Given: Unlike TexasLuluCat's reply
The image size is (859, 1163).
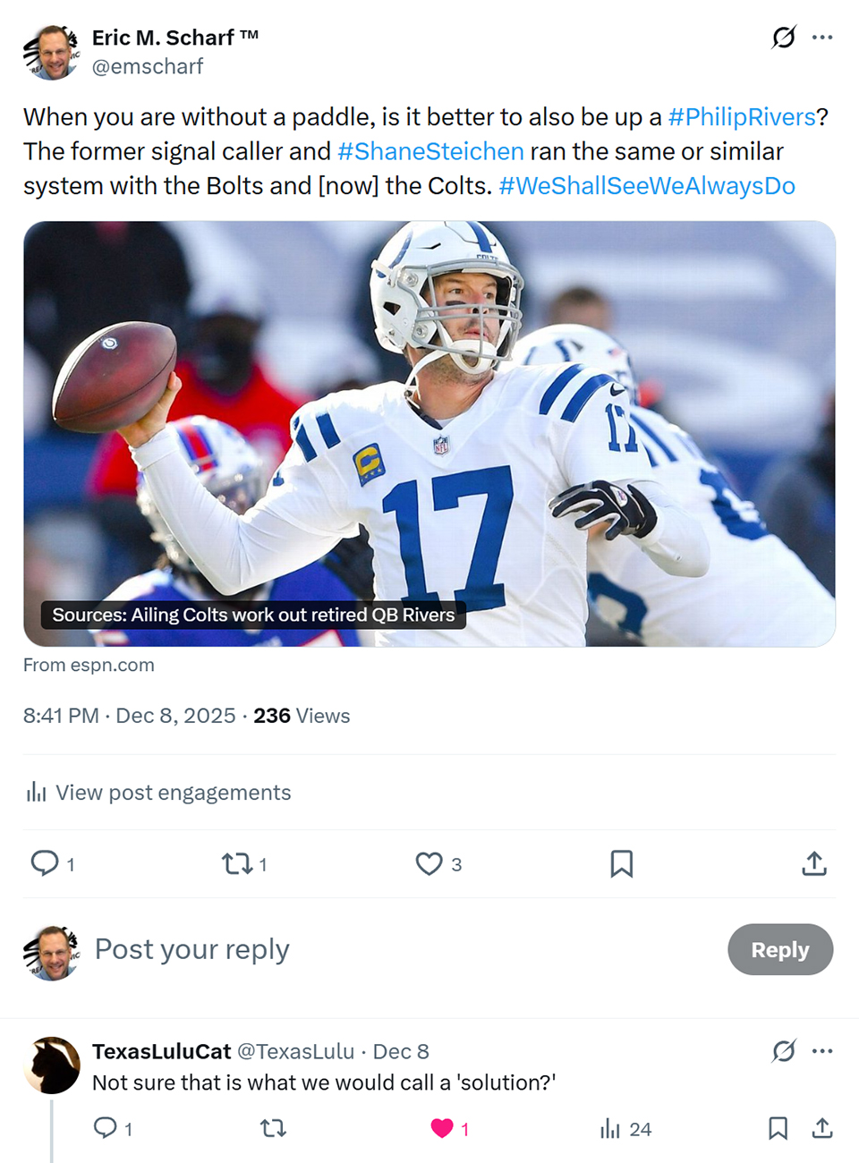Looking at the screenshot, I should [442, 1128].
